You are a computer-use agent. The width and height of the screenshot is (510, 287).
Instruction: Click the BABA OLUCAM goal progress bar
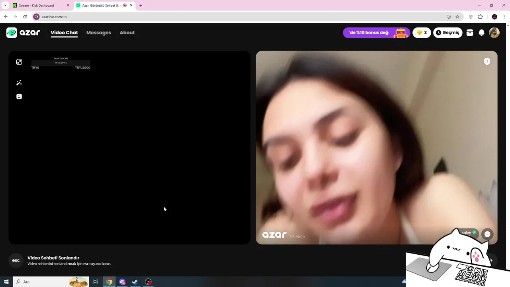61,63
